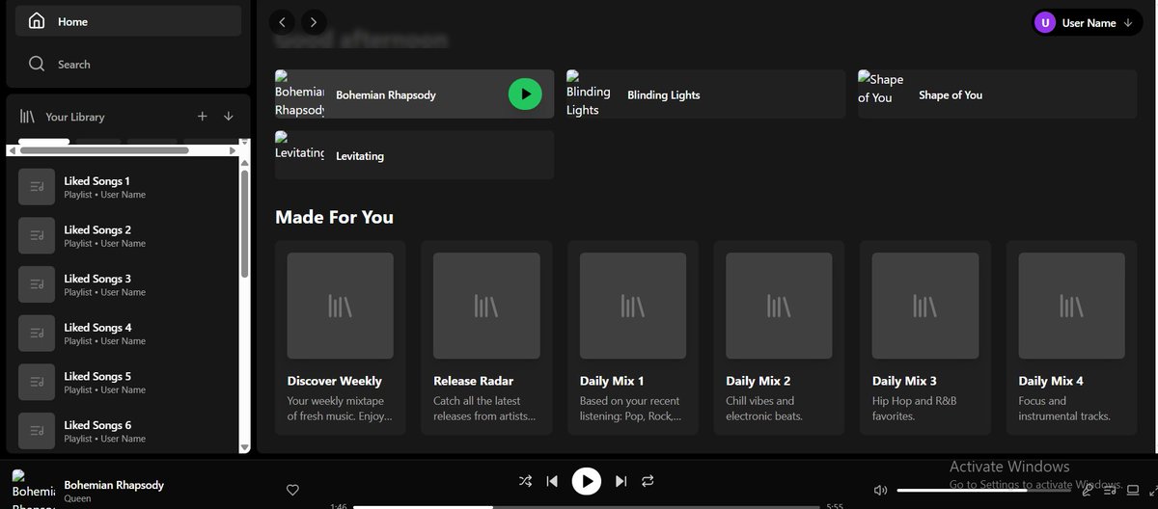Toggle shuffle playback

(x=524, y=480)
